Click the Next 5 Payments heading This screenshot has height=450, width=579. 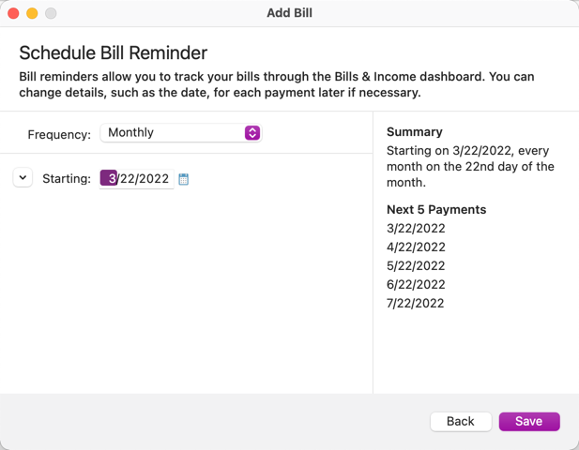coord(436,209)
